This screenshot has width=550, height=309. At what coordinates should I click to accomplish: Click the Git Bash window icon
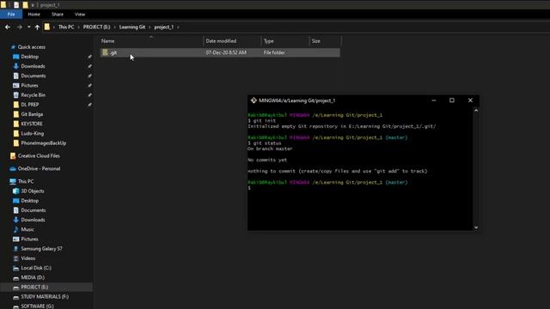point(254,100)
